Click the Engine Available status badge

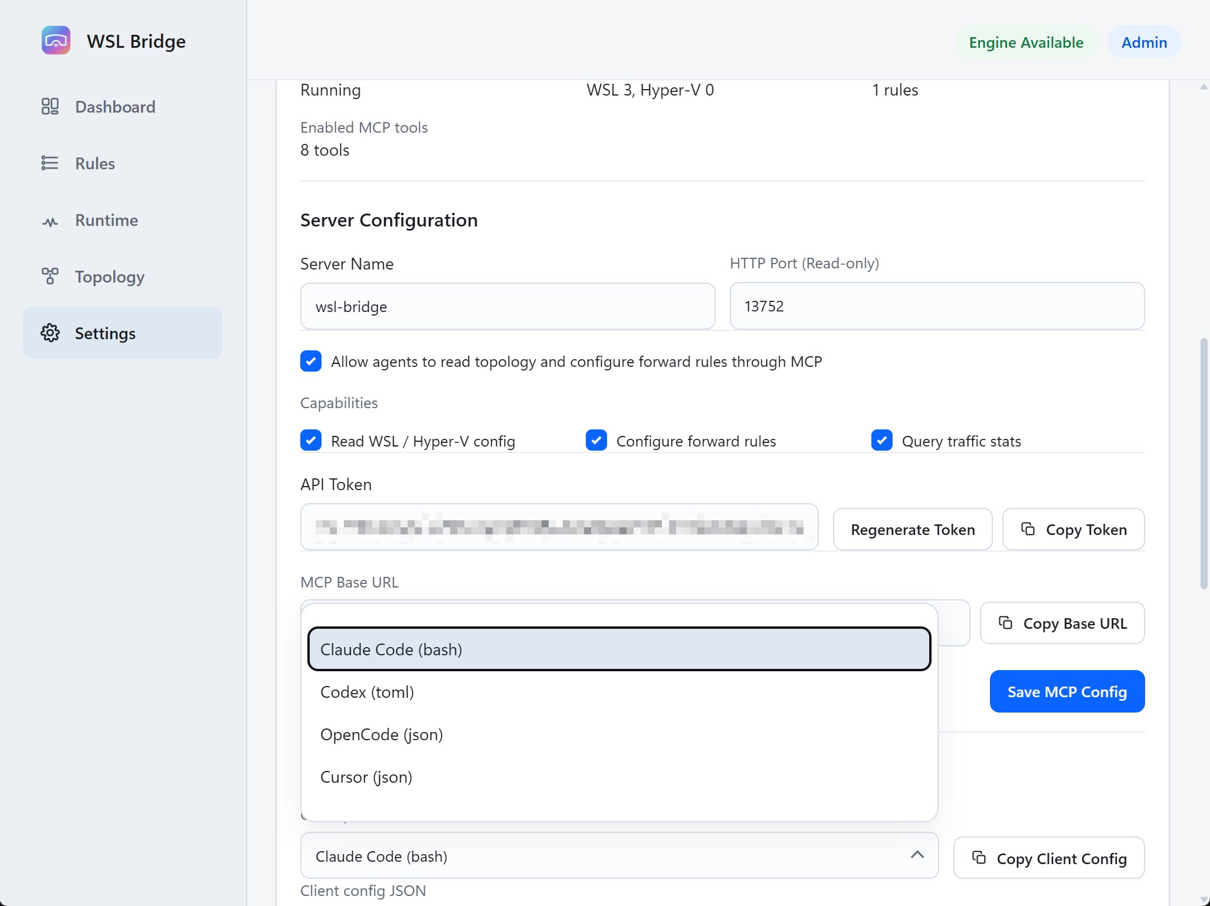pyautogui.click(x=1026, y=42)
